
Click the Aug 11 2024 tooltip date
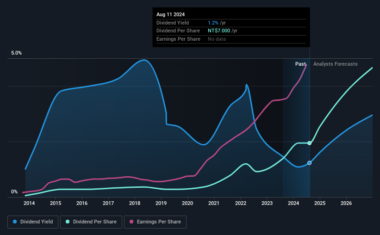(x=171, y=14)
